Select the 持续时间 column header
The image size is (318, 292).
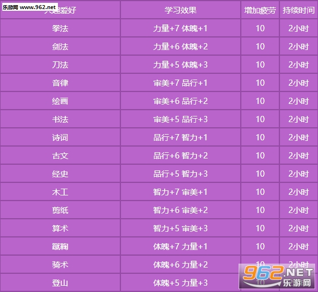pyautogui.click(x=299, y=10)
